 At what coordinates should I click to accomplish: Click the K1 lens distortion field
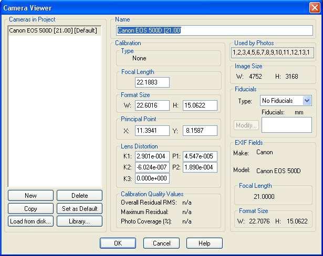[x=152, y=156]
